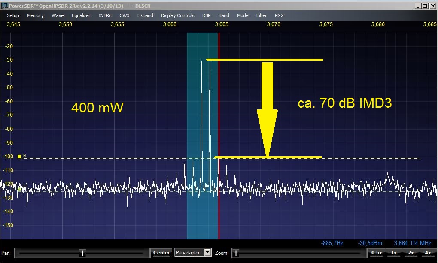Open the Band menu
438x263 pixels.
(x=223, y=15)
